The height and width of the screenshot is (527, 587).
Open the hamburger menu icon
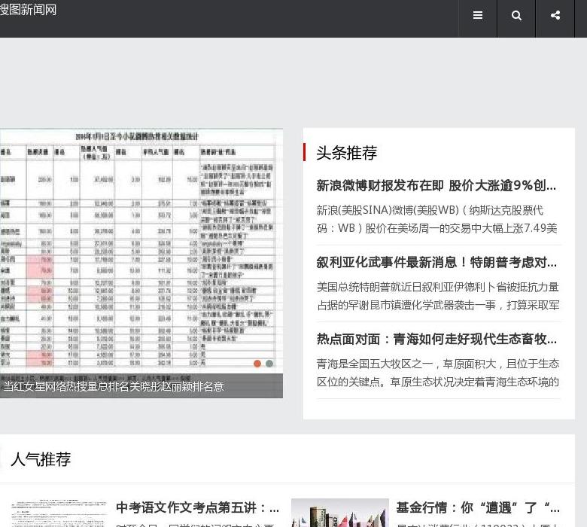tap(478, 16)
